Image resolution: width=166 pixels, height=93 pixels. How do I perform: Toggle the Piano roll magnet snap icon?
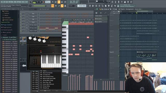click(67, 20)
